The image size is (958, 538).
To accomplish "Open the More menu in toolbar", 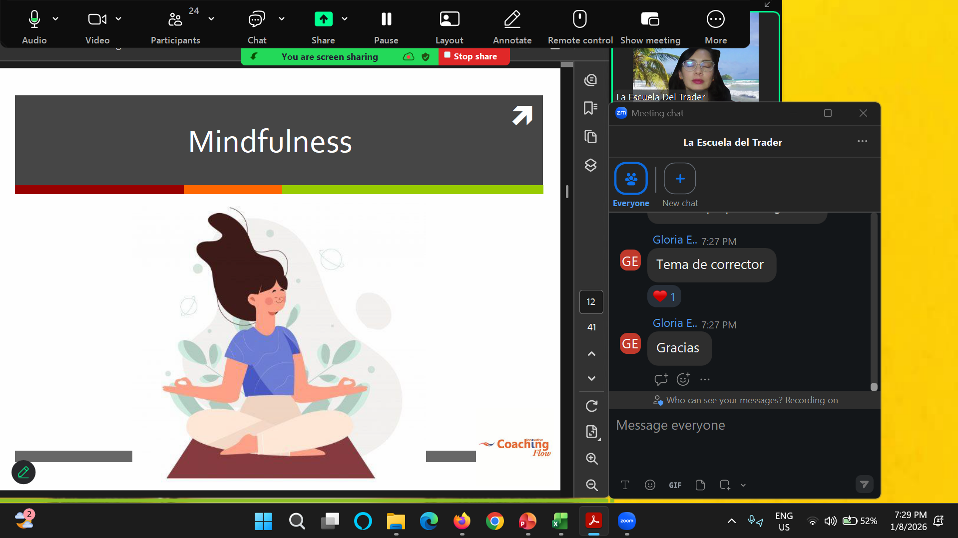I will tap(715, 19).
